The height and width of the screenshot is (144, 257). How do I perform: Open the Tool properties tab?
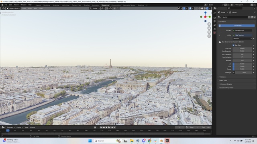coord(214,13)
